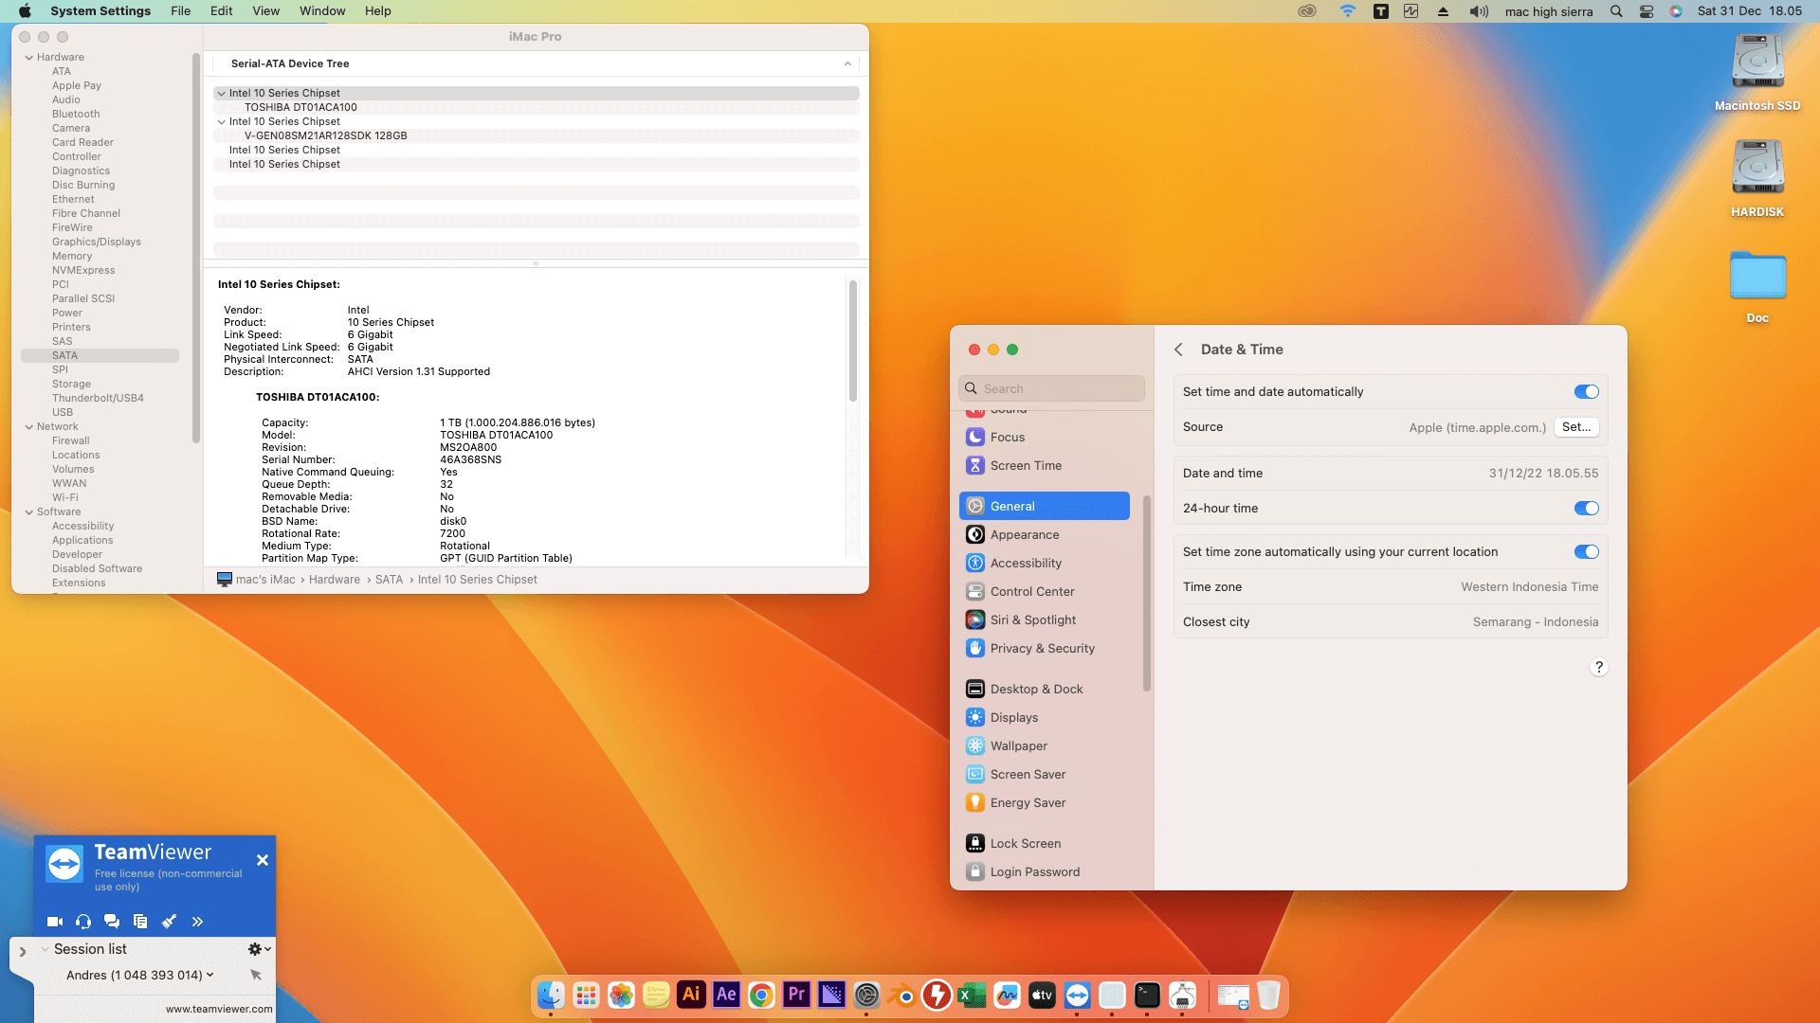The height and width of the screenshot is (1023, 1820).
Task: Open Google Chrome from the Dock
Action: (761, 995)
